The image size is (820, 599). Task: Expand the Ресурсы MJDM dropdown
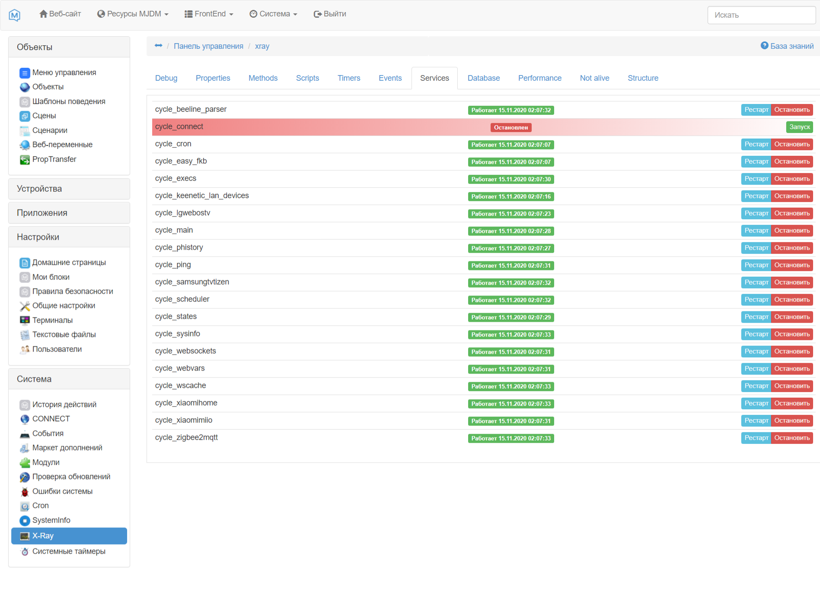point(132,14)
